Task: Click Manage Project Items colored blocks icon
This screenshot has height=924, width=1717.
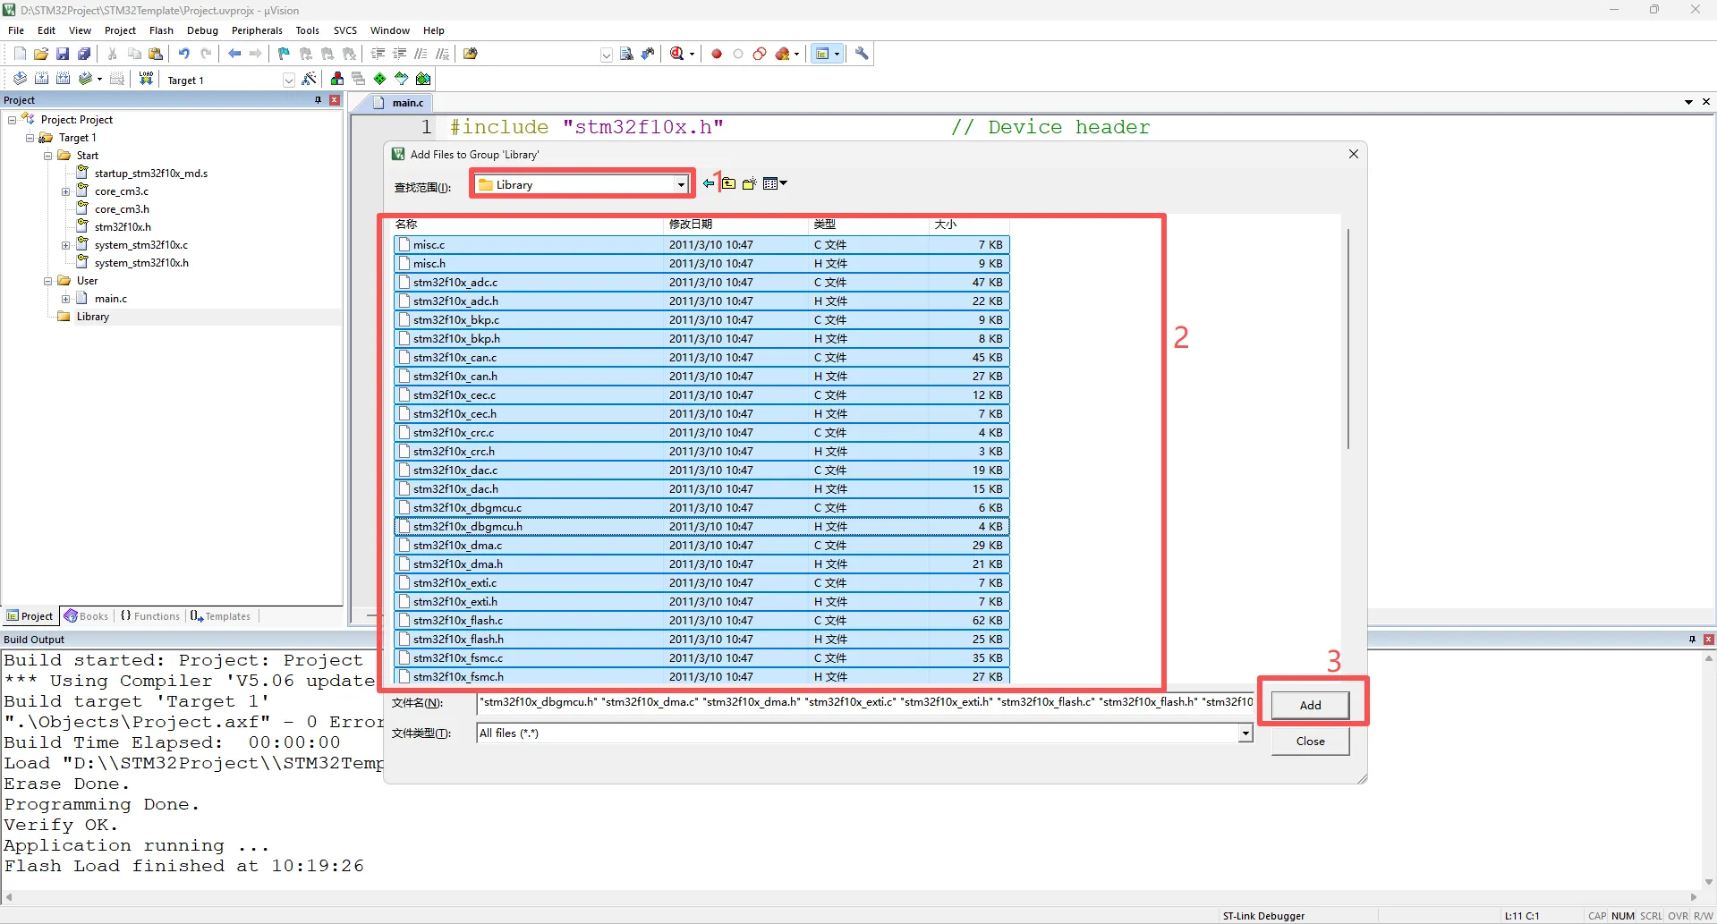Action: pyautogui.click(x=337, y=80)
